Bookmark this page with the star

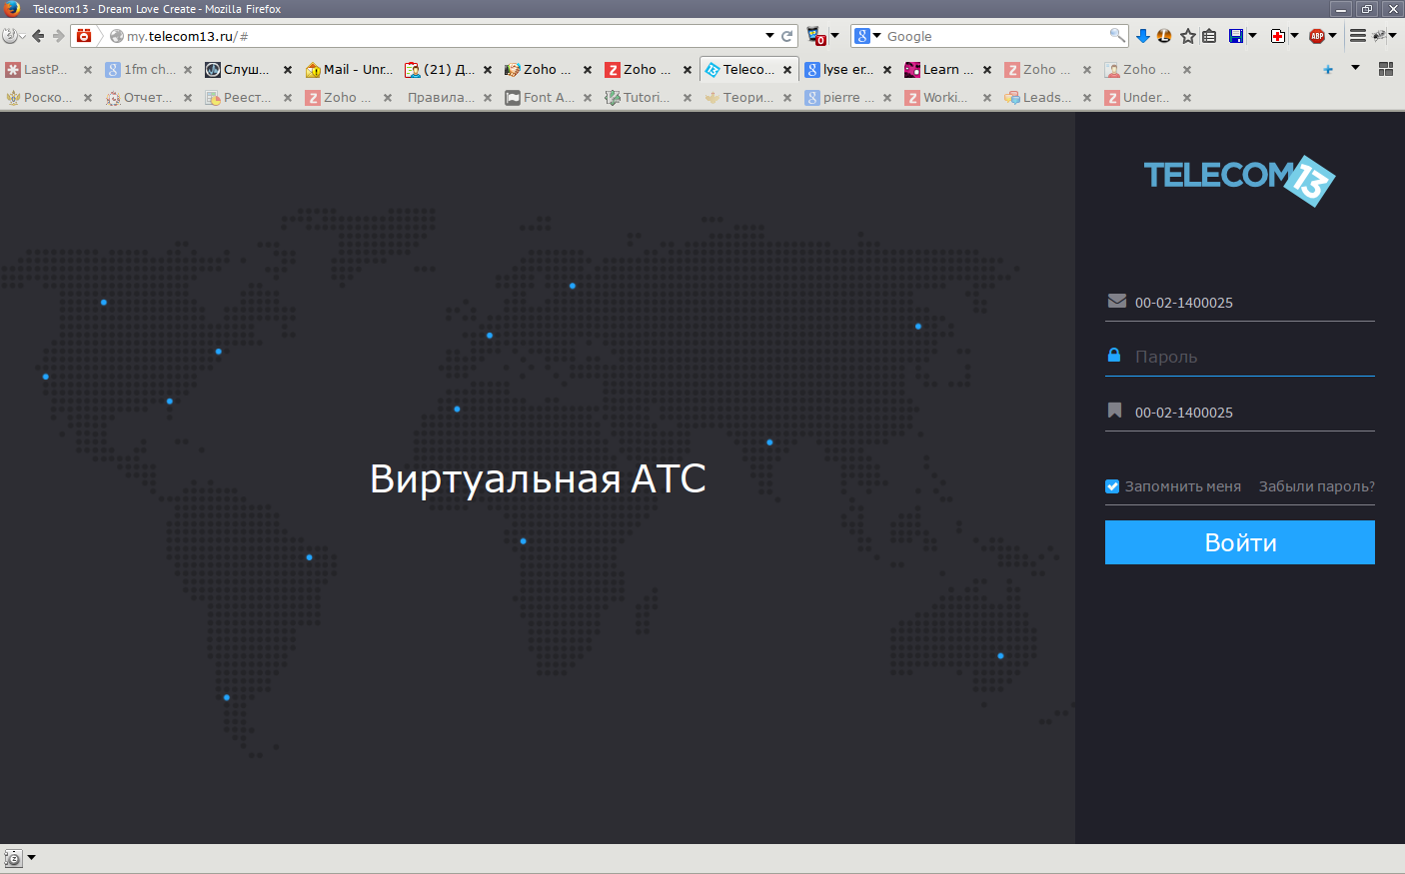pyautogui.click(x=1187, y=36)
